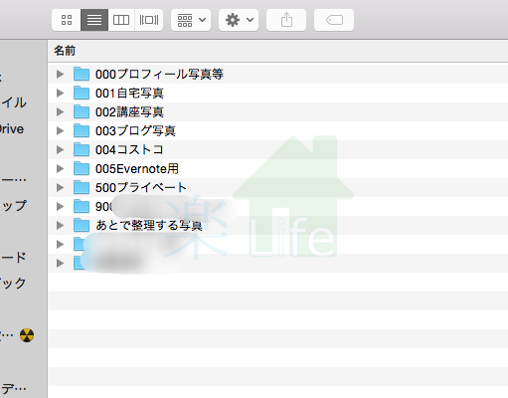
Task: Click the あとで整理する写真 folder name
Action: coord(149,226)
